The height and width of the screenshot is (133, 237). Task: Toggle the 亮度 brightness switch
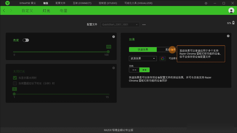pos(26,40)
